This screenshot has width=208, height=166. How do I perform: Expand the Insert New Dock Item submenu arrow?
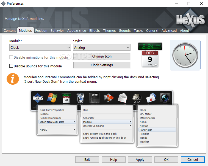[x=74, y=122]
